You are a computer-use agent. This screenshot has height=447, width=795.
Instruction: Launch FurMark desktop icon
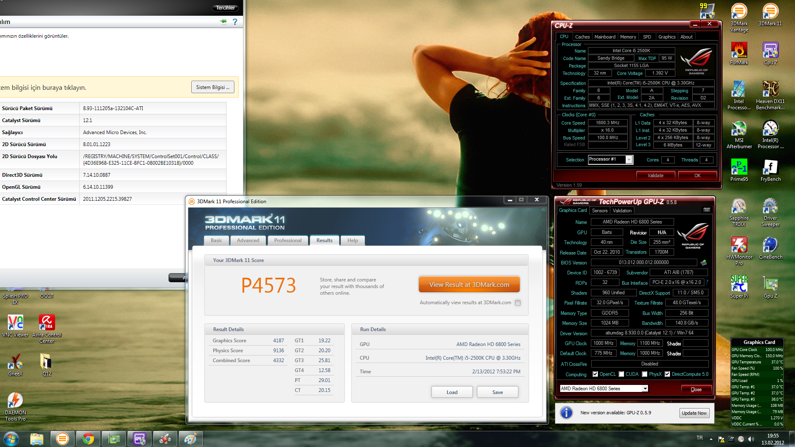[x=739, y=54]
